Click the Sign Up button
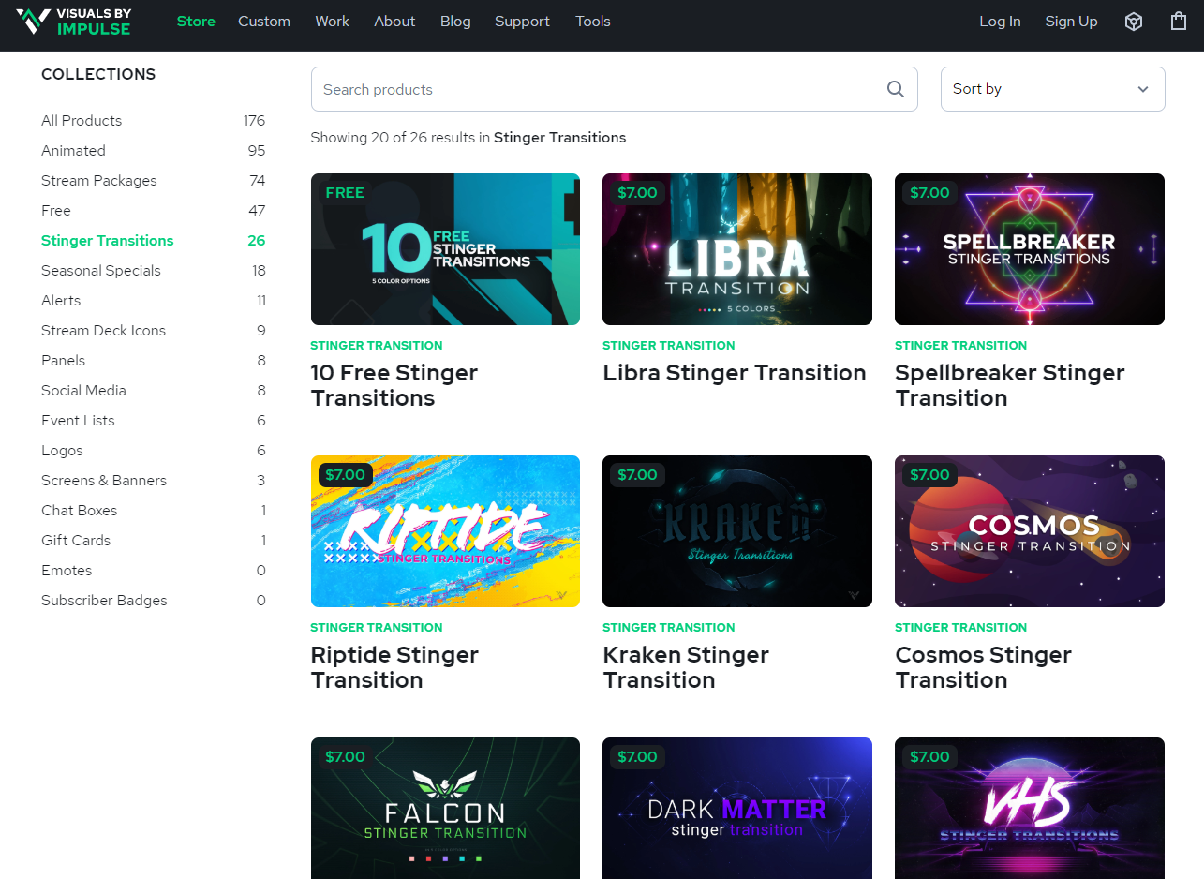The width and height of the screenshot is (1204, 879). pos(1071,21)
